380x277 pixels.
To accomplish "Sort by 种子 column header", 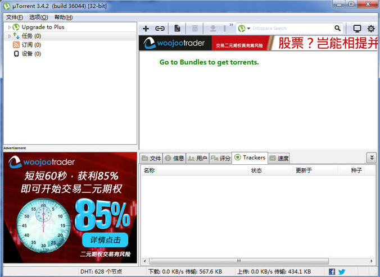I will point(351,170).
